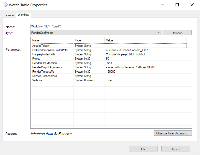Click the Name column header
Viewport: 200px width, 155px height.
tap(52, 40)
